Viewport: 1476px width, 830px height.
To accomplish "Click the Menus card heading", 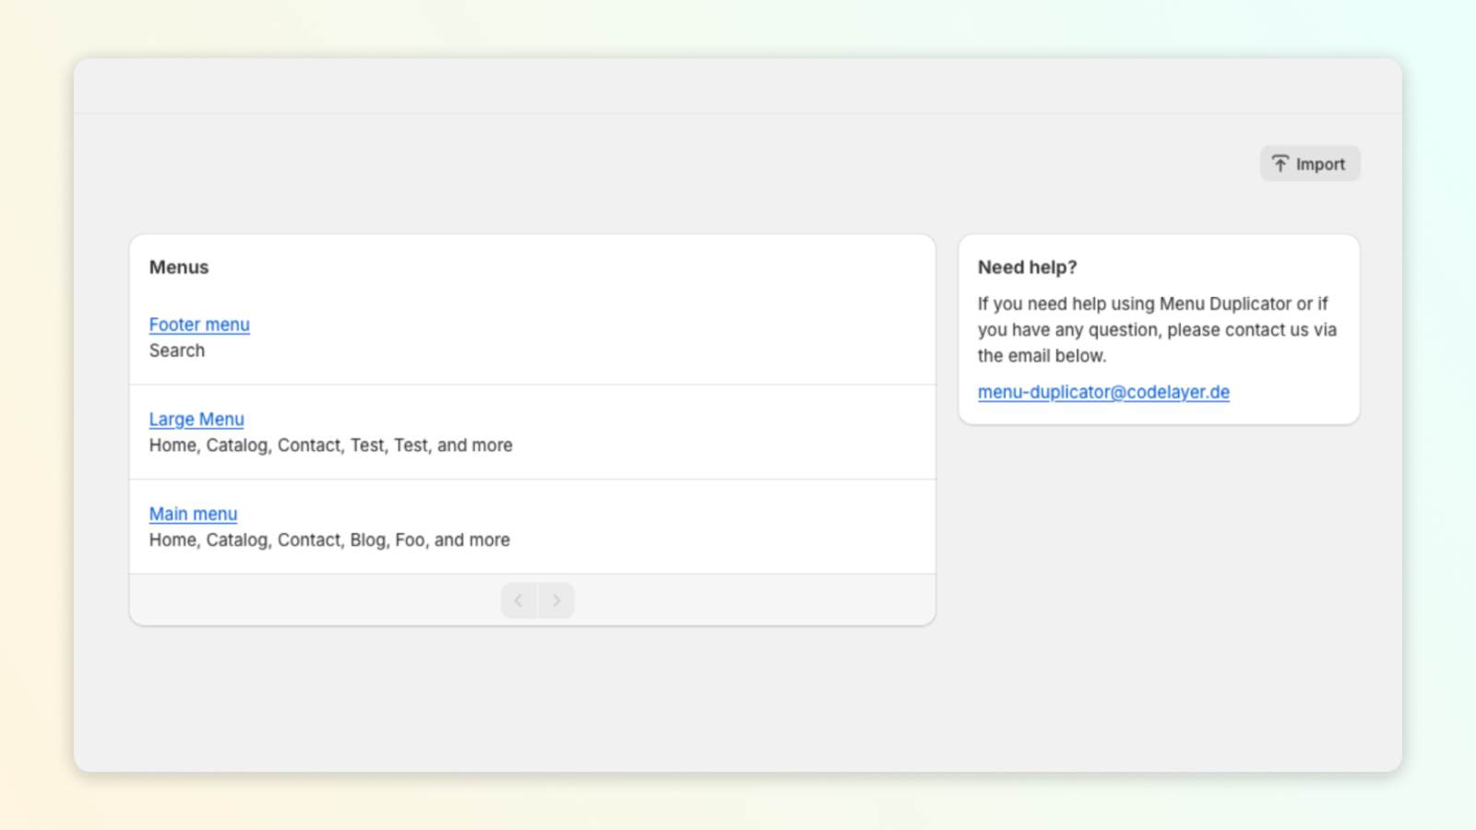I will 178,267.
